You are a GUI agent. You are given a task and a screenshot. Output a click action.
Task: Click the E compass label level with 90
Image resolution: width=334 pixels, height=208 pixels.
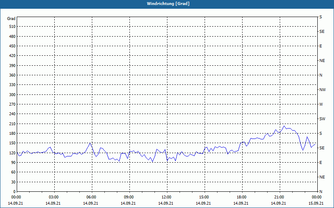(321, 163)
